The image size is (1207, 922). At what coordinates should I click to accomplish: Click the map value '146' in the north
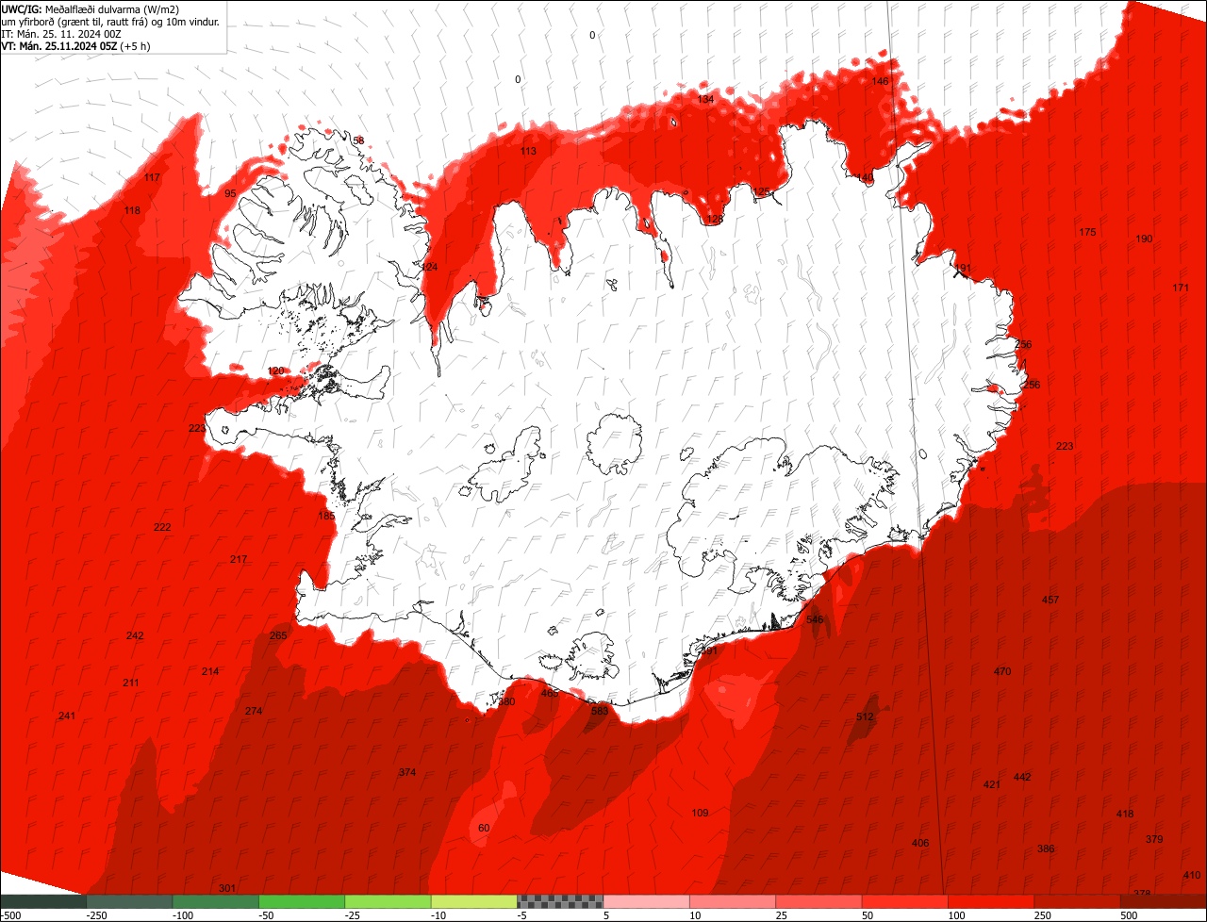pos(880,81)
